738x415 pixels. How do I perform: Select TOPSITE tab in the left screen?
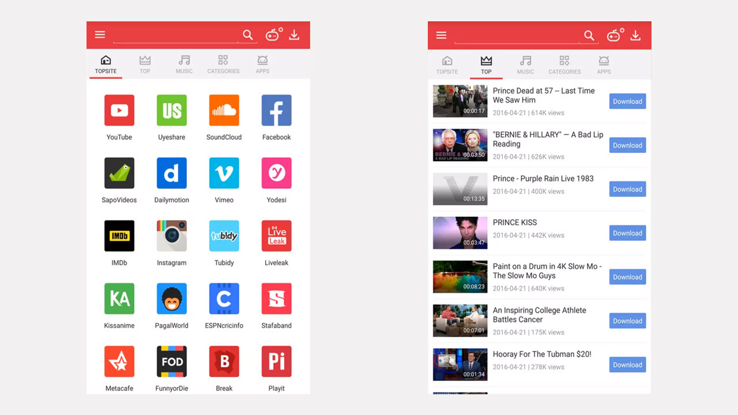(106, 64)
